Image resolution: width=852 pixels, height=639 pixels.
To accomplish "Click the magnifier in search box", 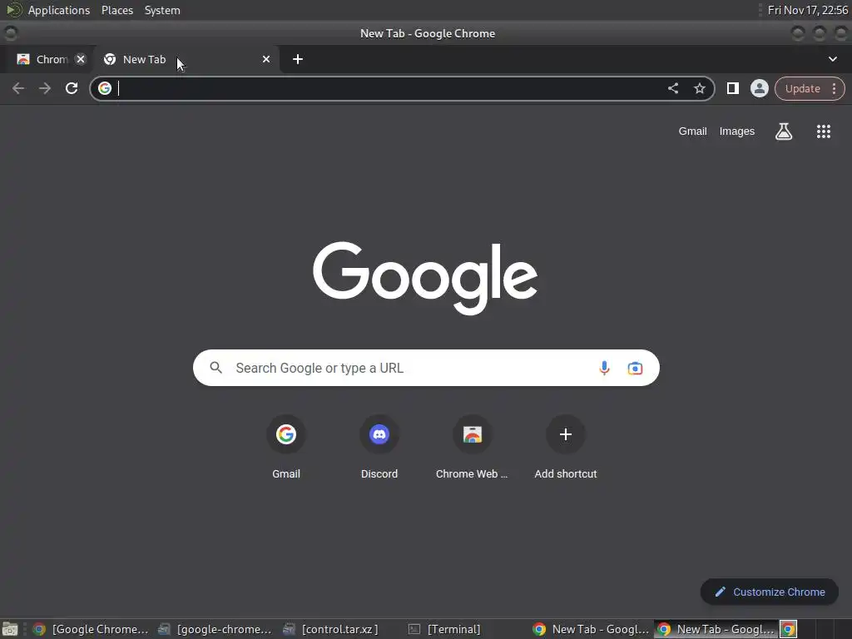I will [215, 368].
